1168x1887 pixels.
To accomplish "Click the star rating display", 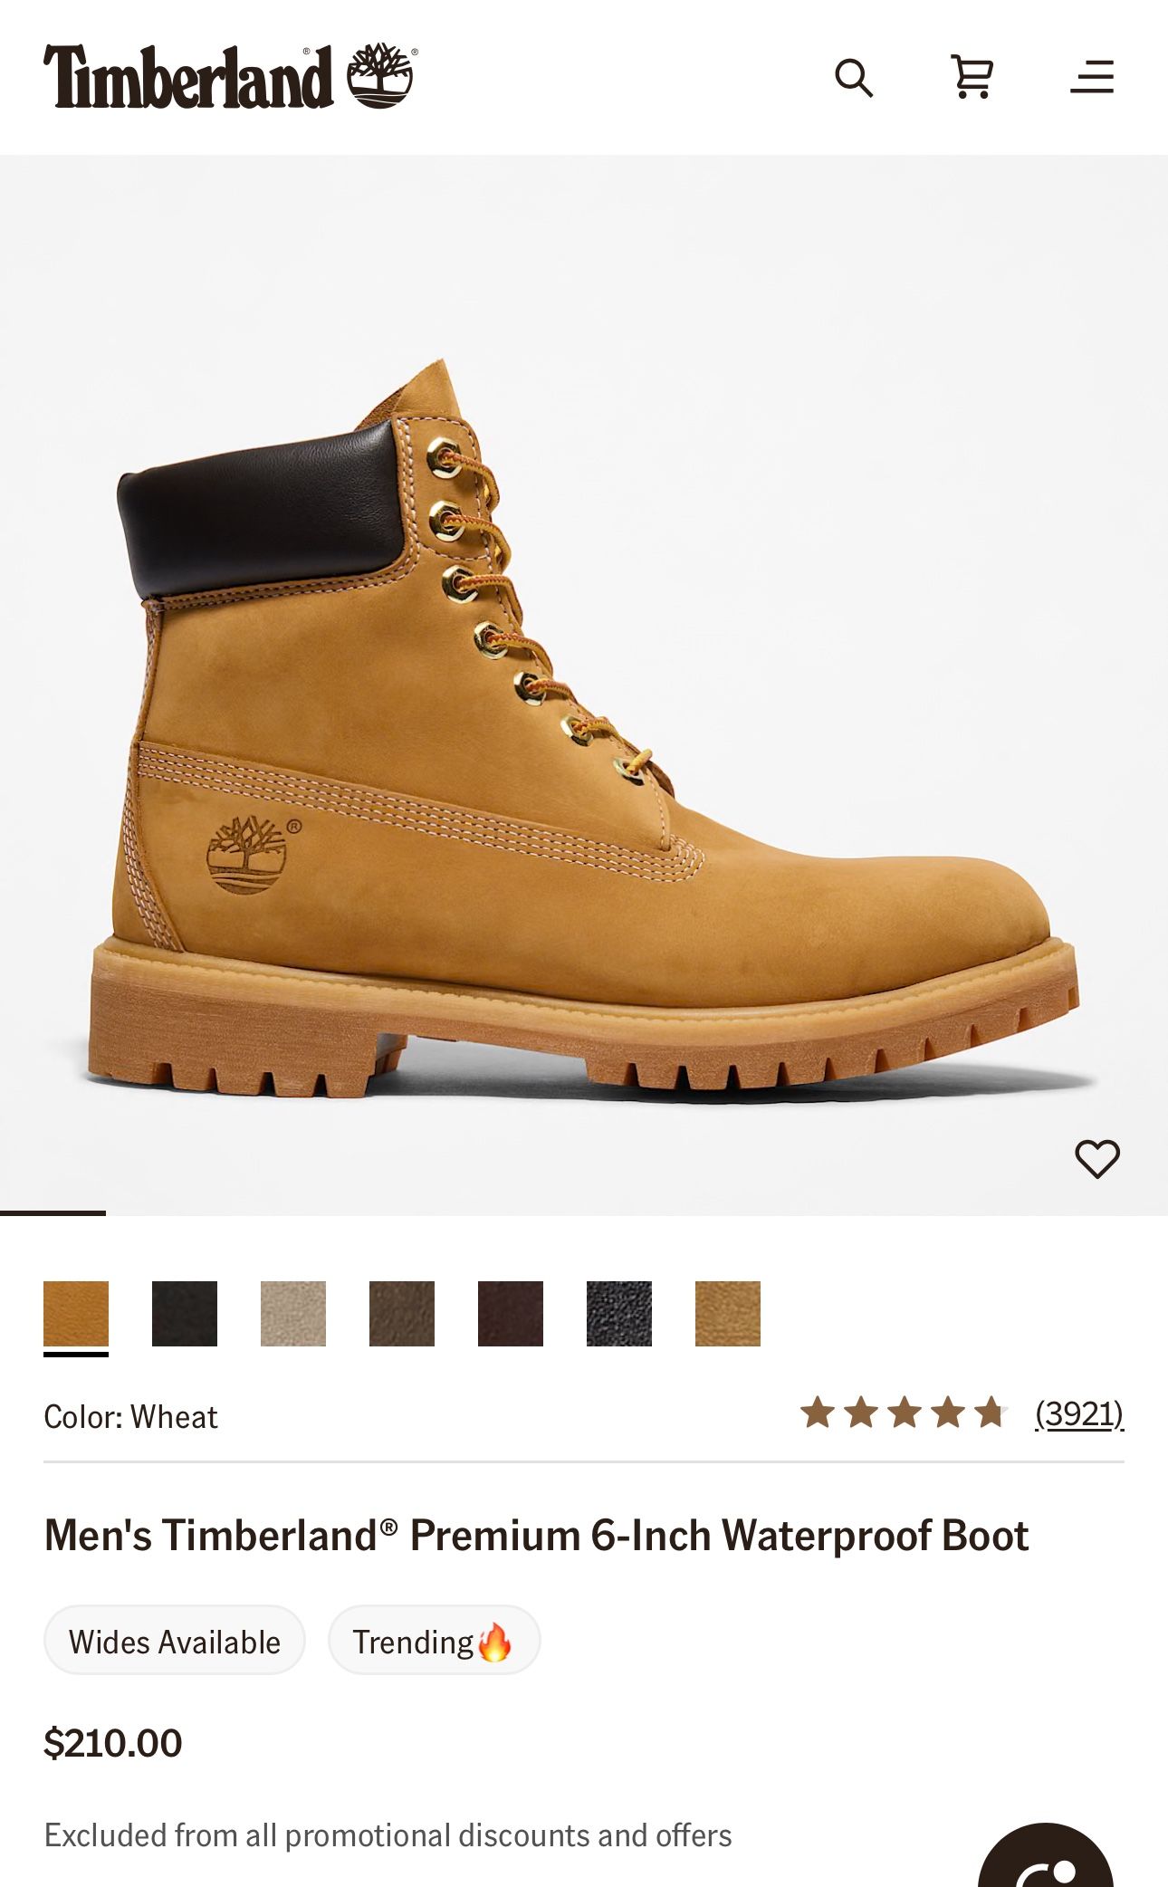I will click(x=904, y=1413).
